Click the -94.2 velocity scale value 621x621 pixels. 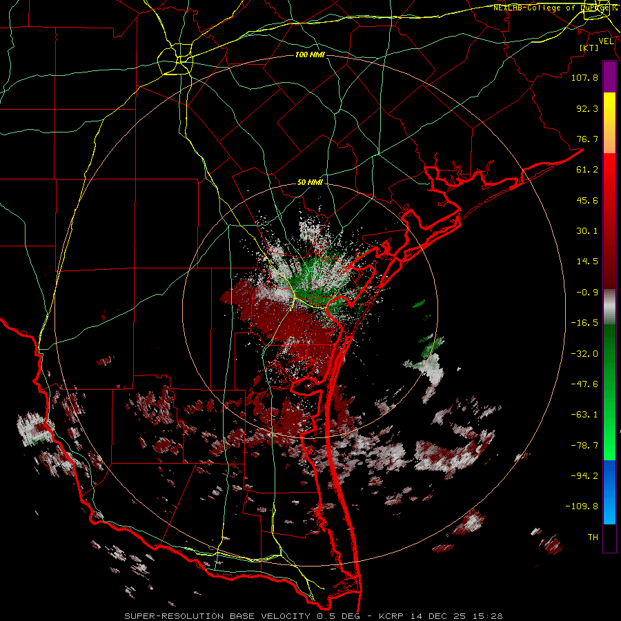pos(584,476)
